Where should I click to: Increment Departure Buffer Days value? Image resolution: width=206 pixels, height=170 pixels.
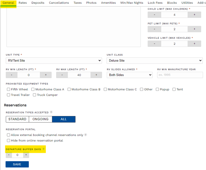click(26, 155)
